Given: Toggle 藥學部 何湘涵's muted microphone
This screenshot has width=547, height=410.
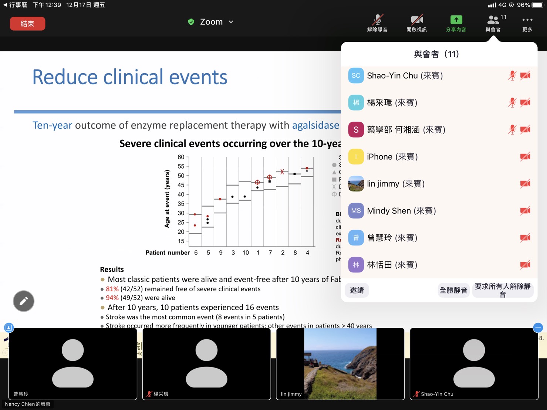Looking at the screenshot, I should click(x=512, y=130).
